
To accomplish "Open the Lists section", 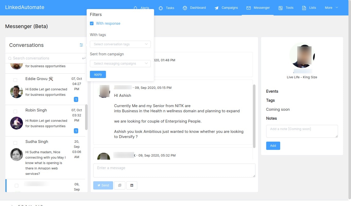I will click(309, 8).
